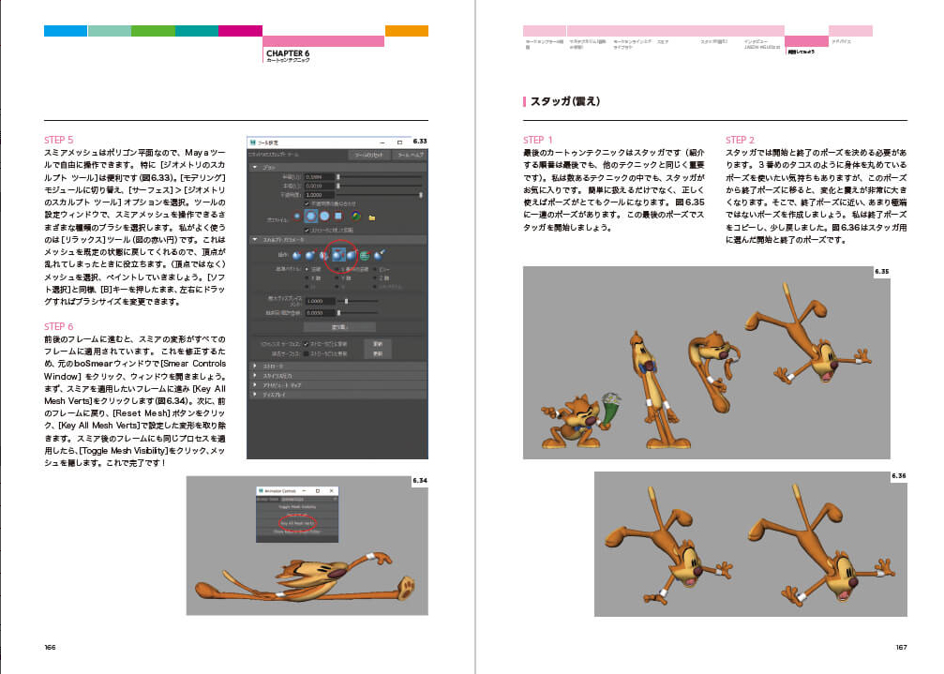
Task: Expand the Display section at bottom
Action: tap(254, 394)
